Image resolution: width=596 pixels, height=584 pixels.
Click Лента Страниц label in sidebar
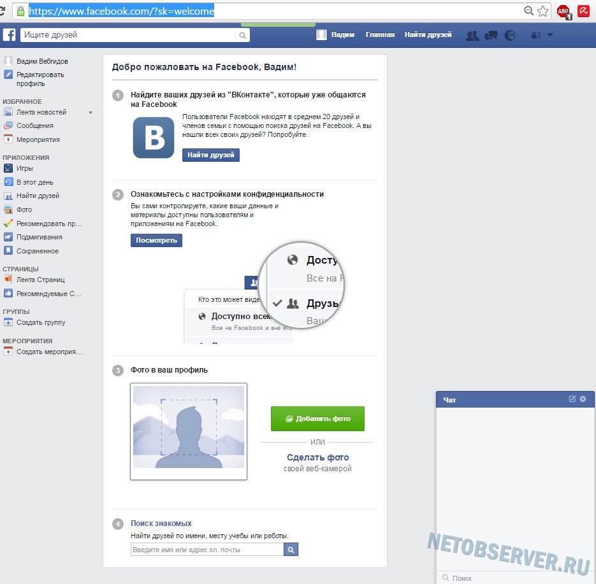40,280
